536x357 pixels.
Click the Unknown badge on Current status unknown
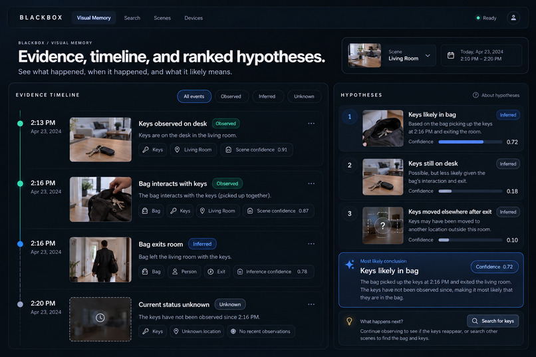(x=230, y=304)
